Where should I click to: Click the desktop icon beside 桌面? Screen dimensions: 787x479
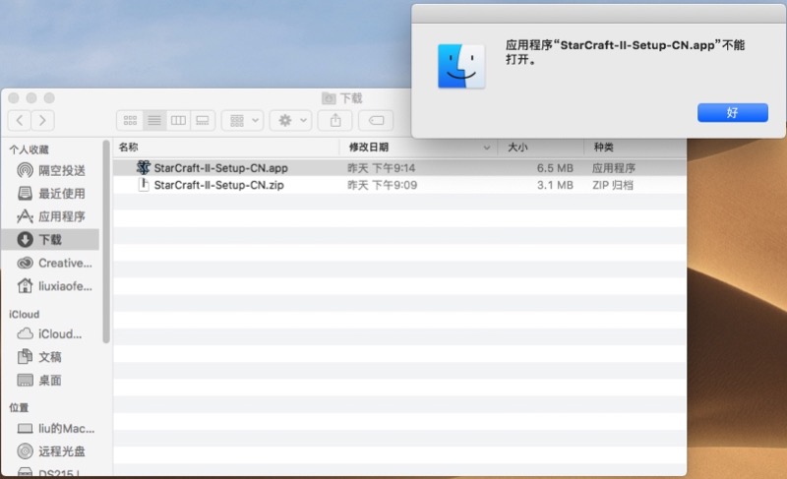(26, 381)
